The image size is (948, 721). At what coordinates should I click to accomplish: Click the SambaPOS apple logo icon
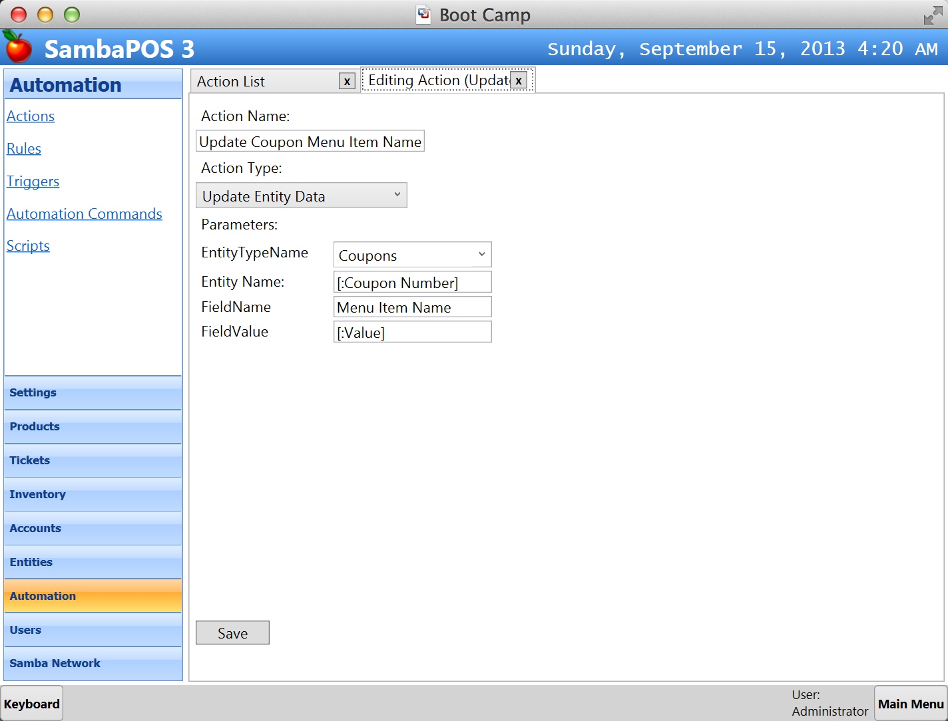pyautogui.click(x=18, y=47)
